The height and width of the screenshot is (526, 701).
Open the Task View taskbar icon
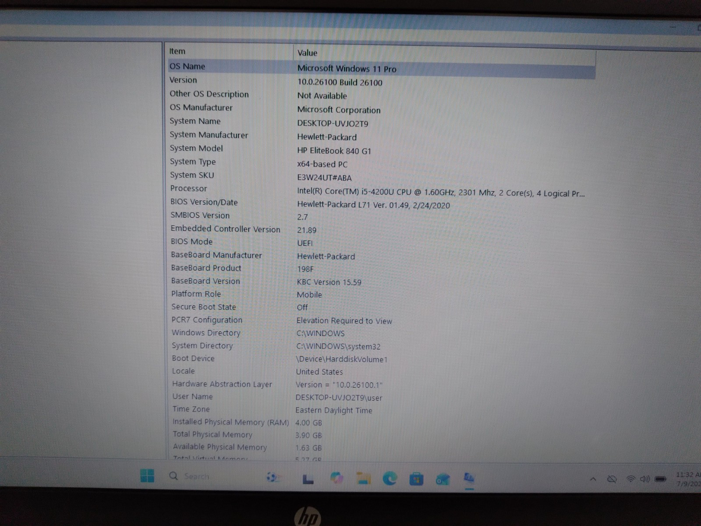308,479
